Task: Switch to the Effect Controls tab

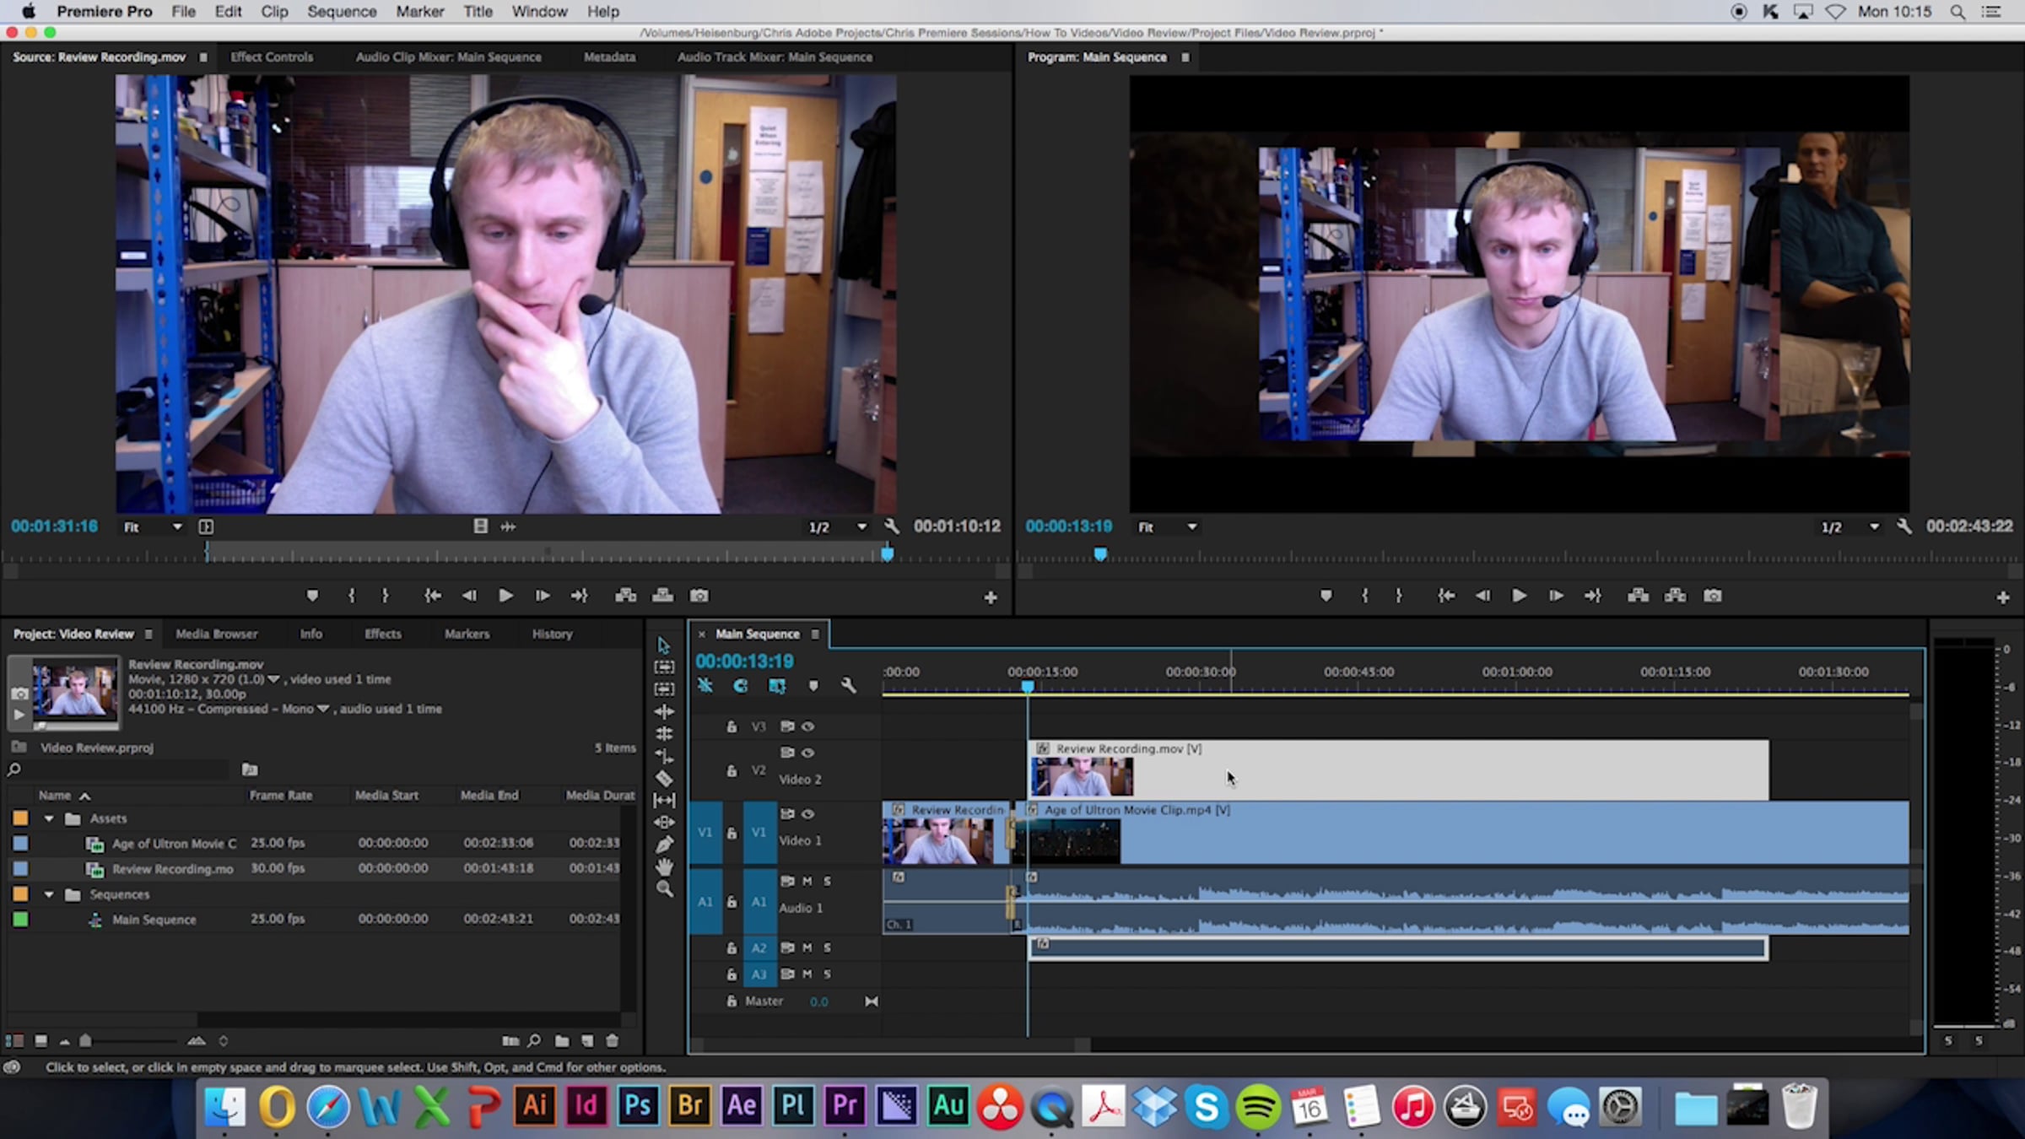Action: click(x=272, y=57)
